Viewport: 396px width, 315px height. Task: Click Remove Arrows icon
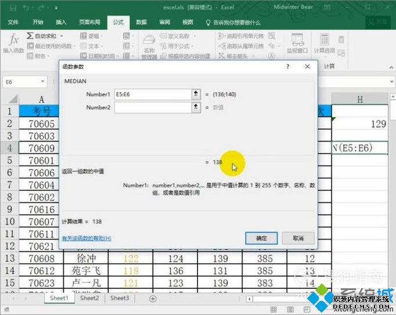pyautogui.click(x=221, y=56)
